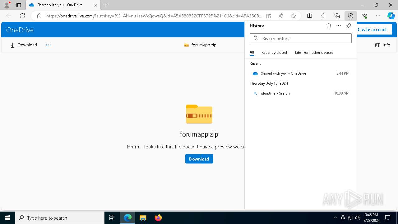398x224 pixels.
Task: Clear browsing data trash icon in History
Action: pos(329,26)
